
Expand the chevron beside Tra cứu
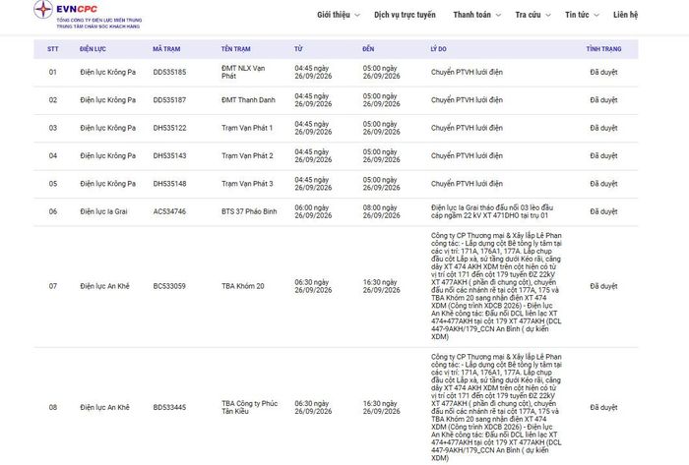[x=548, y=15]
